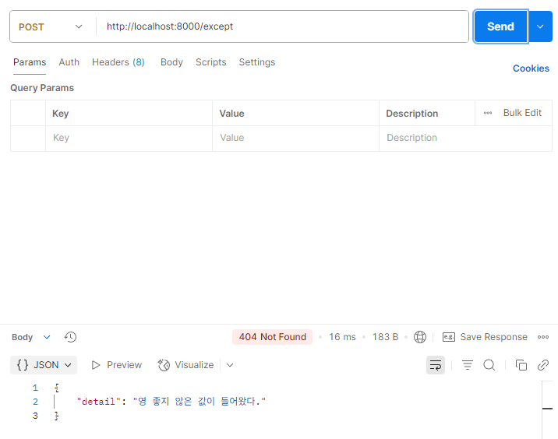Click the response body vertical scrollbar
This screenshot has width=558, height=439.
(x=547, y=409)
